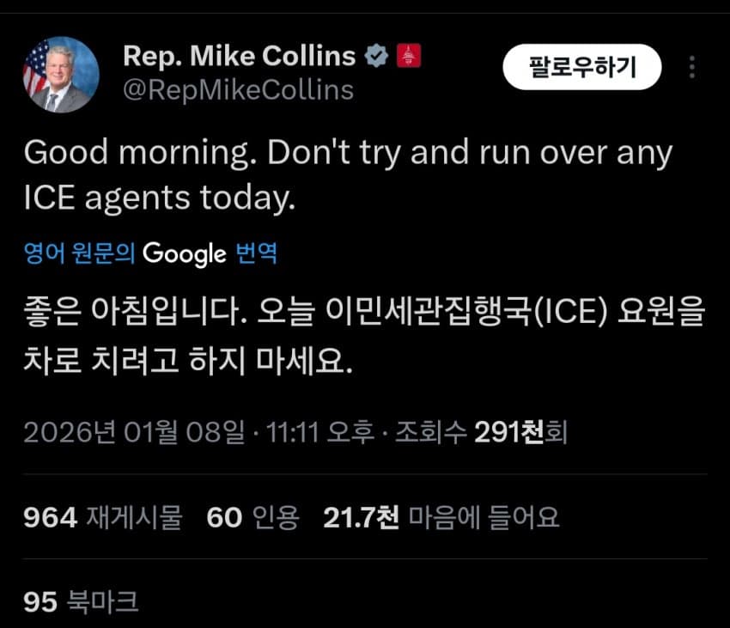730x628 pixels.
Task: Click the @RepMikeCollins handle
Action: 239,90
